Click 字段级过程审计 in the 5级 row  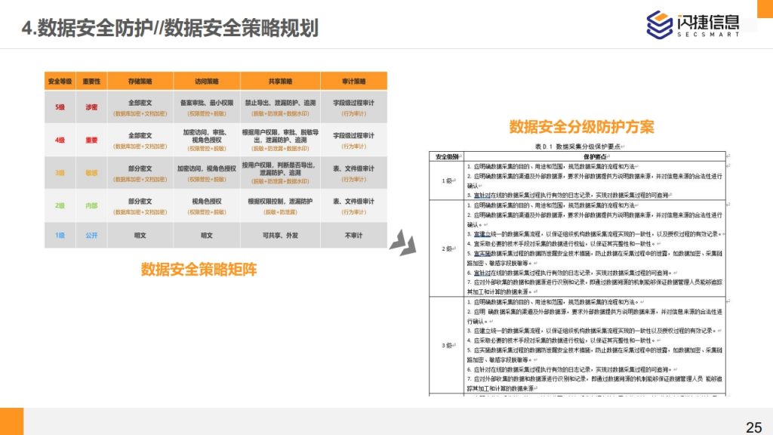coord(353,103)
